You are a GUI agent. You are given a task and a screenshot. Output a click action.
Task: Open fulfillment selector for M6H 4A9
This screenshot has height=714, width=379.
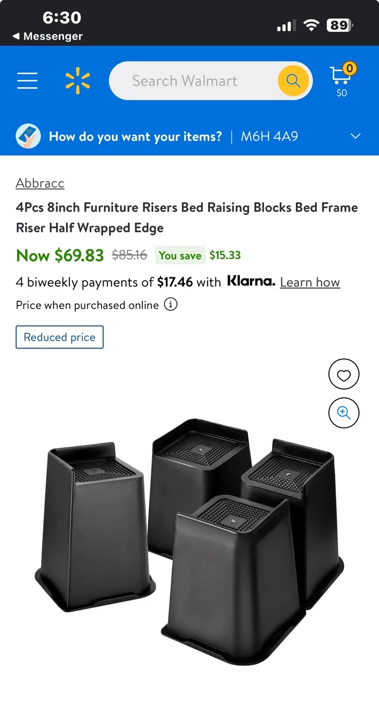269,136
